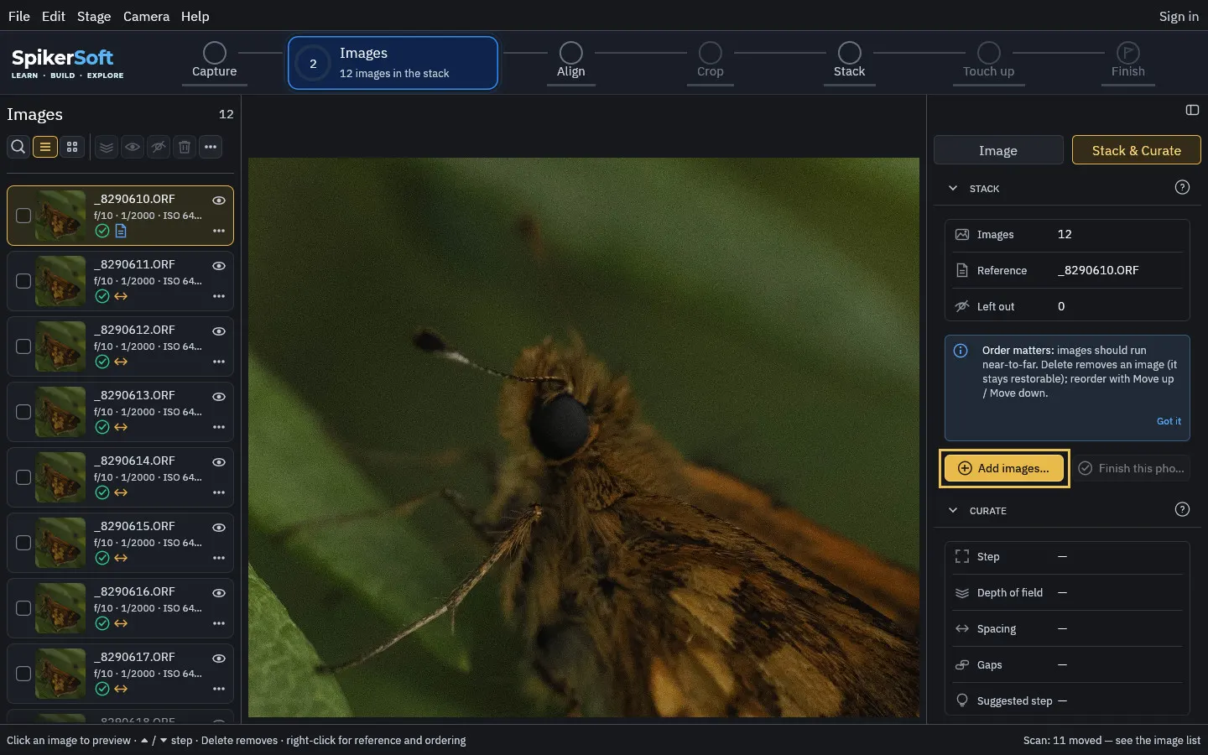Click the Add images button

tap(1004, 468)
